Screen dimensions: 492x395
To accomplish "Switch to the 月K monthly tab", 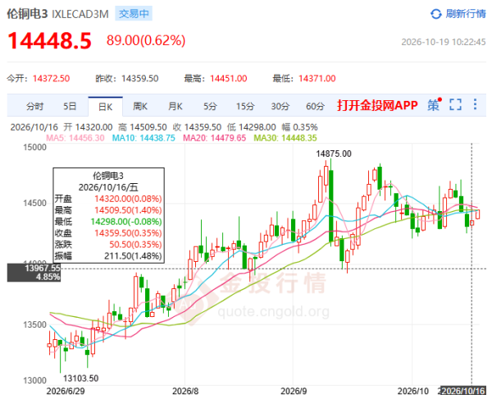I will pos(175,106).
